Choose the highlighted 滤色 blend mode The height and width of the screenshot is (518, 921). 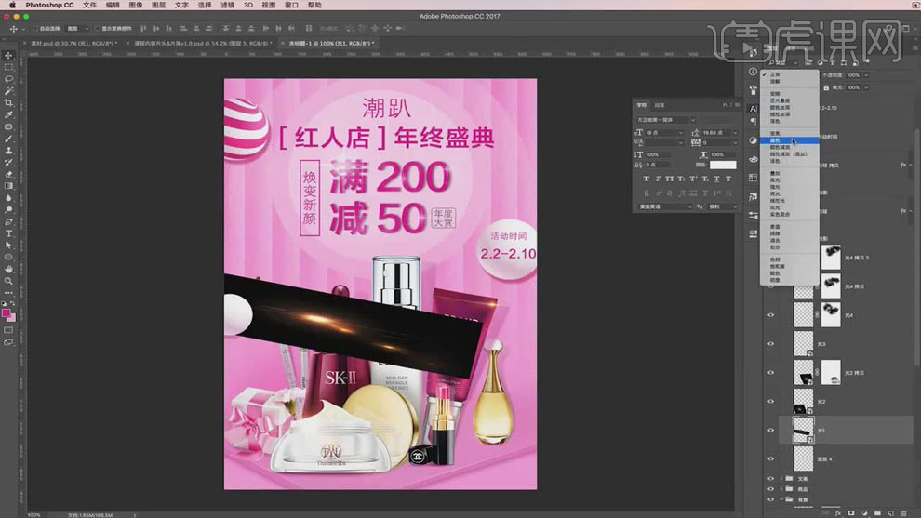tap(790, 141)
